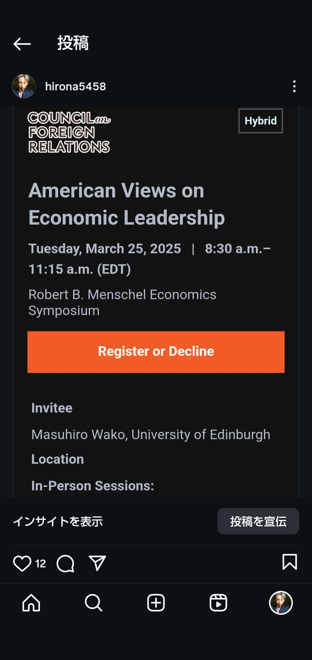The image size is (312, 660).
Task: Open own profile avatar in bottom bar
Action: pyautogui.click(x=281, y=603)
